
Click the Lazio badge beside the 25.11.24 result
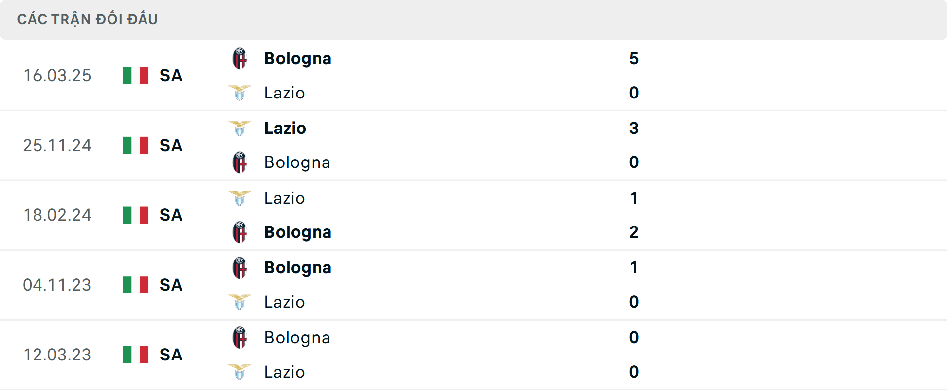click(240, 128)
